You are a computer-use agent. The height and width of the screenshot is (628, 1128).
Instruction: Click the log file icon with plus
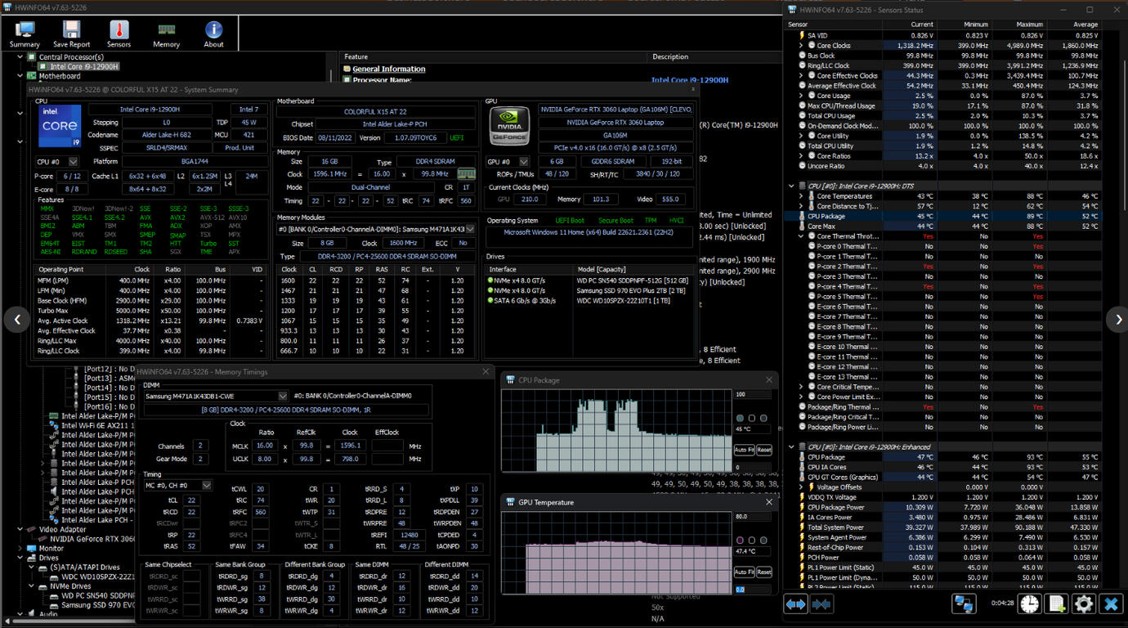coord(1057,604)
